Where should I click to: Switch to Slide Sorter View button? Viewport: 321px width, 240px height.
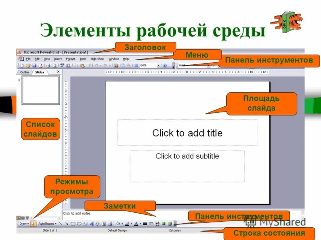tap(23, 218)
